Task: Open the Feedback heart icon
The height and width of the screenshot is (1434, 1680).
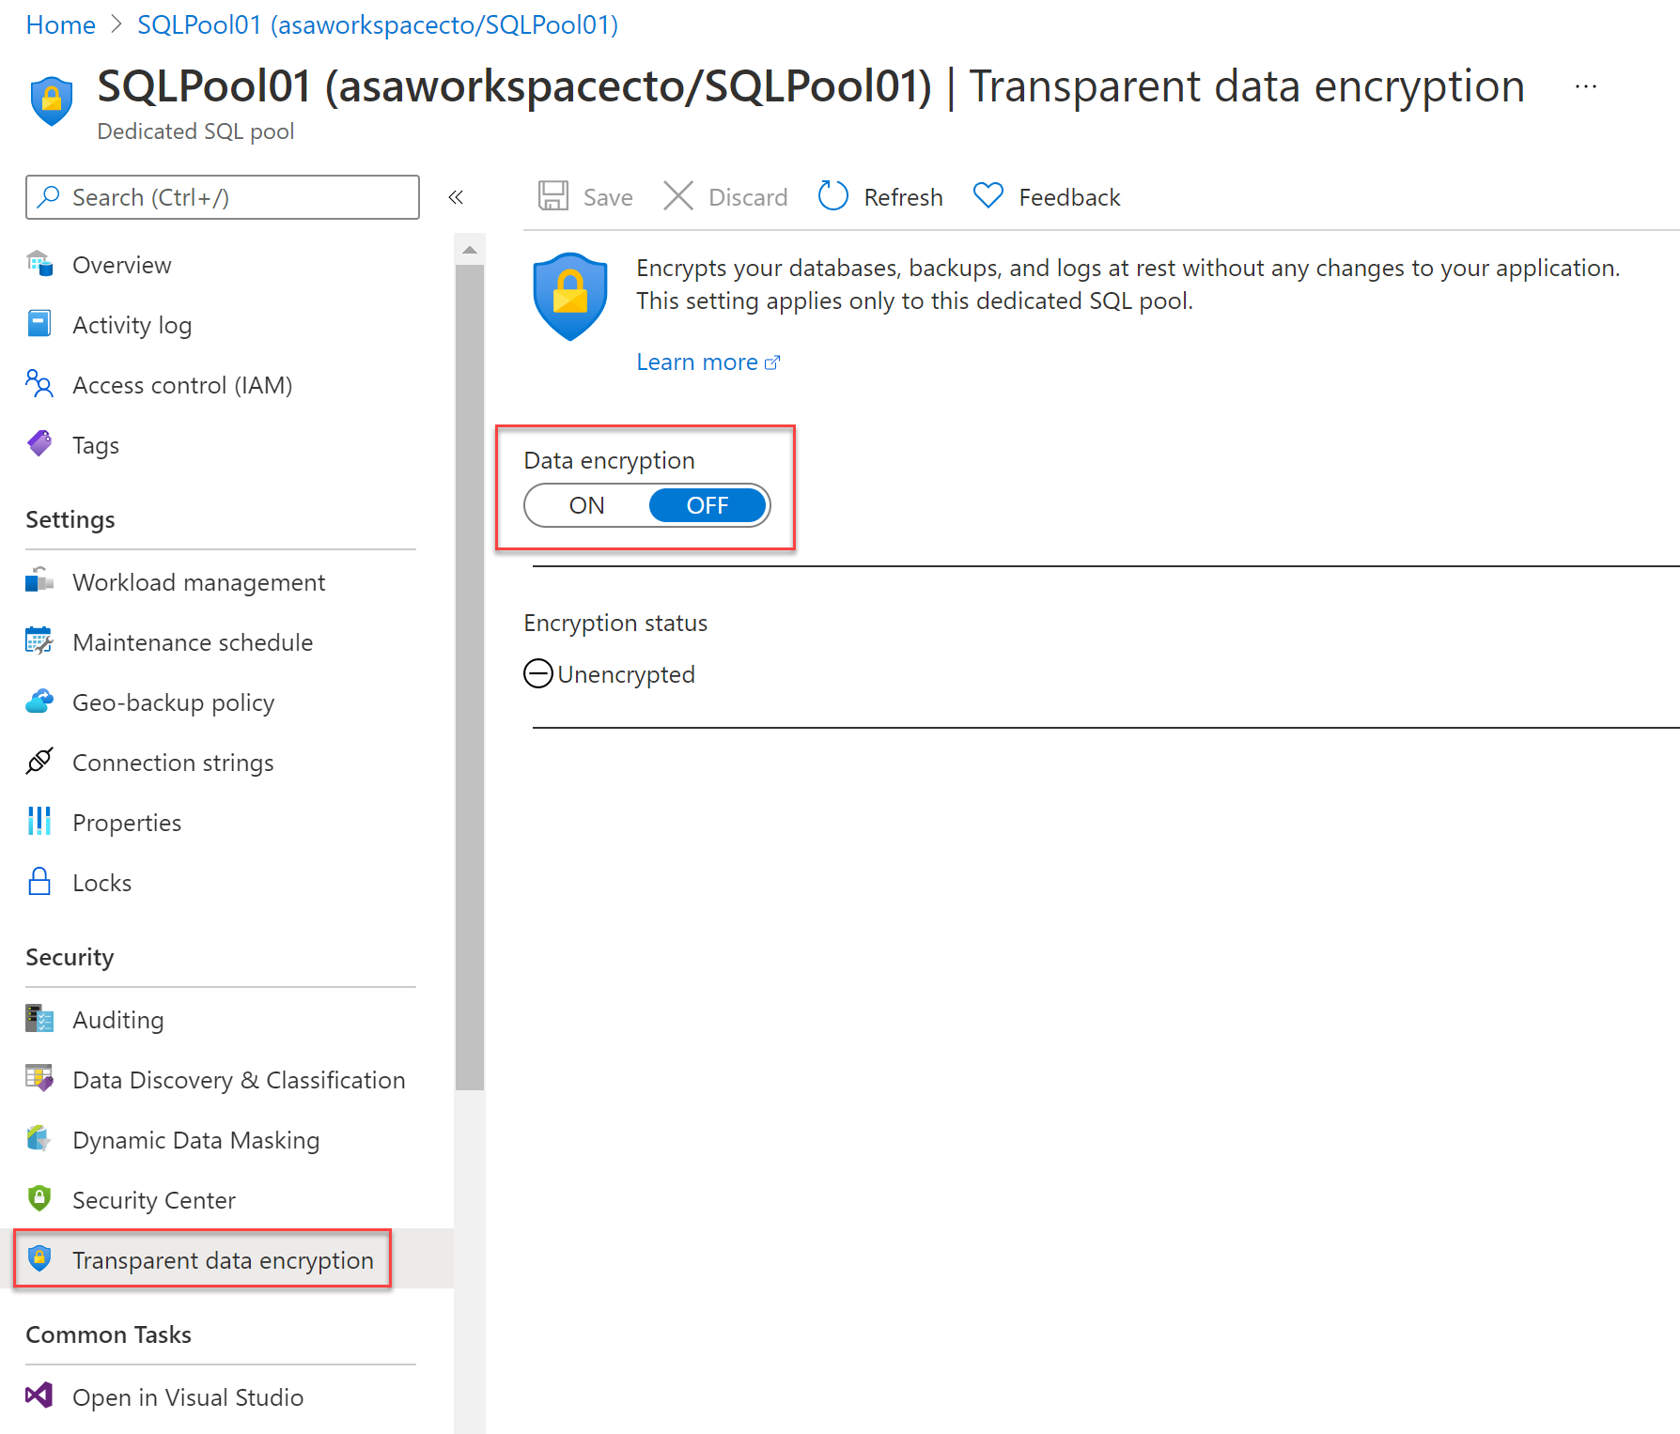Action: tap(988, 195)
